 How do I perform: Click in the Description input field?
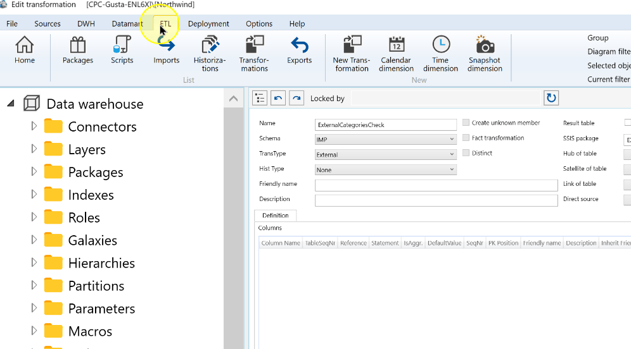[437, 200]
